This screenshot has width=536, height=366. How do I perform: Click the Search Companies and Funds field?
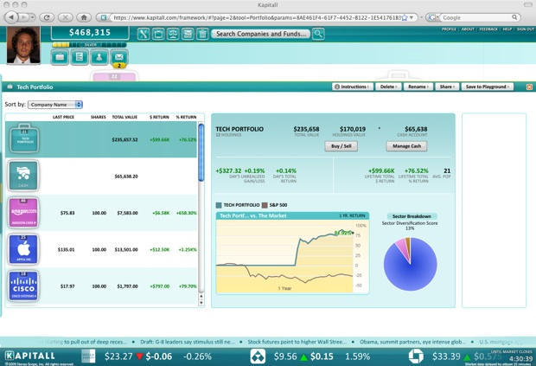point(261,34)
